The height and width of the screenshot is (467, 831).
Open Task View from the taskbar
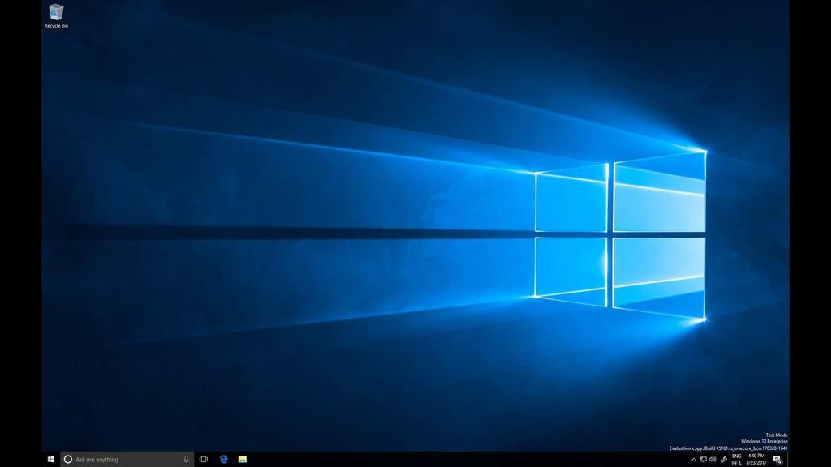point(204,459)
